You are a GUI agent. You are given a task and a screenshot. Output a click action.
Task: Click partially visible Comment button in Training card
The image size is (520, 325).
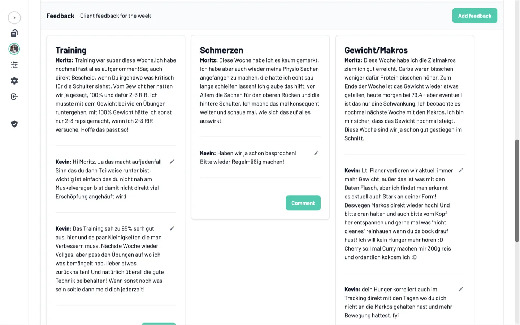pos(159,324)
